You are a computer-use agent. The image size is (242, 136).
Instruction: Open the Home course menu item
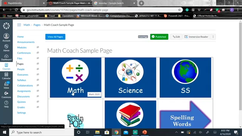20,37
